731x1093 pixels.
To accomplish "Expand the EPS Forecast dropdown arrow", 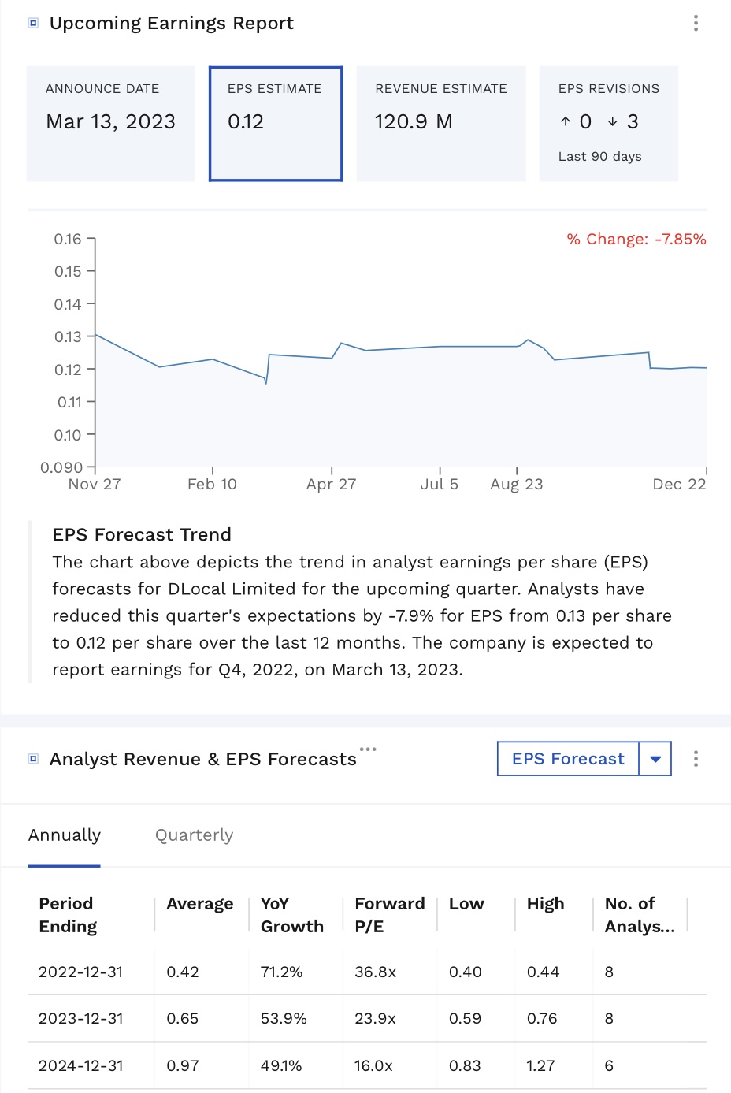I will [655, 759].
